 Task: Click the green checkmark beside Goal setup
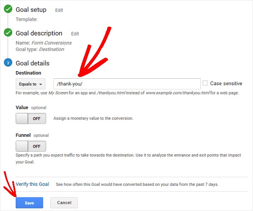pyautogui.click(x=8, y=9)
